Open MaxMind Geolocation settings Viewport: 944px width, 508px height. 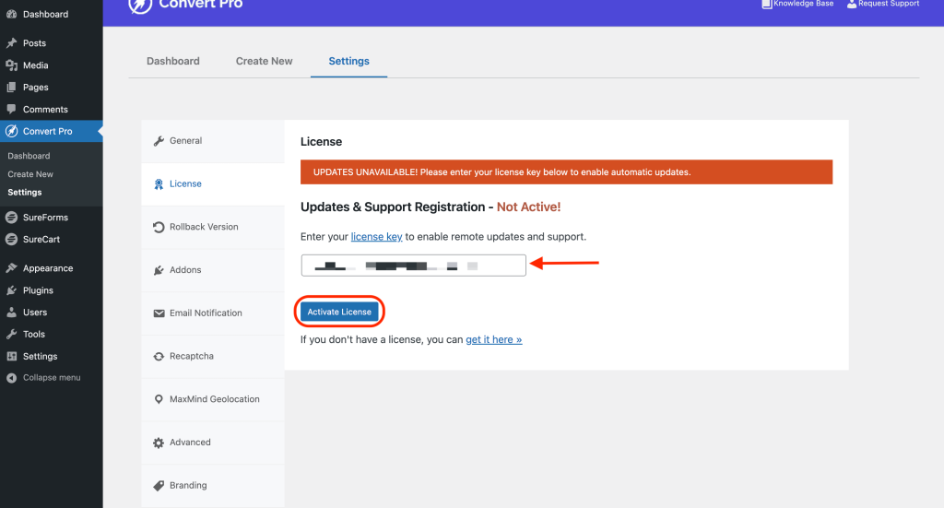(x=213, y=399)
